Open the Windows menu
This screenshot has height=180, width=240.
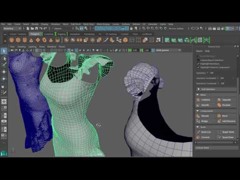tap(55, 24)
